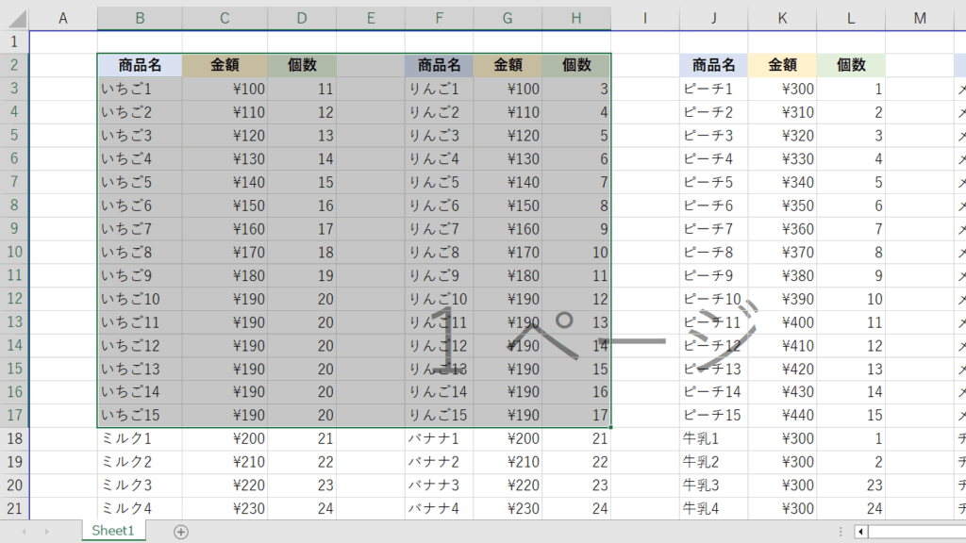
Task: Select the cell 牛乳1
Action: 713,438
